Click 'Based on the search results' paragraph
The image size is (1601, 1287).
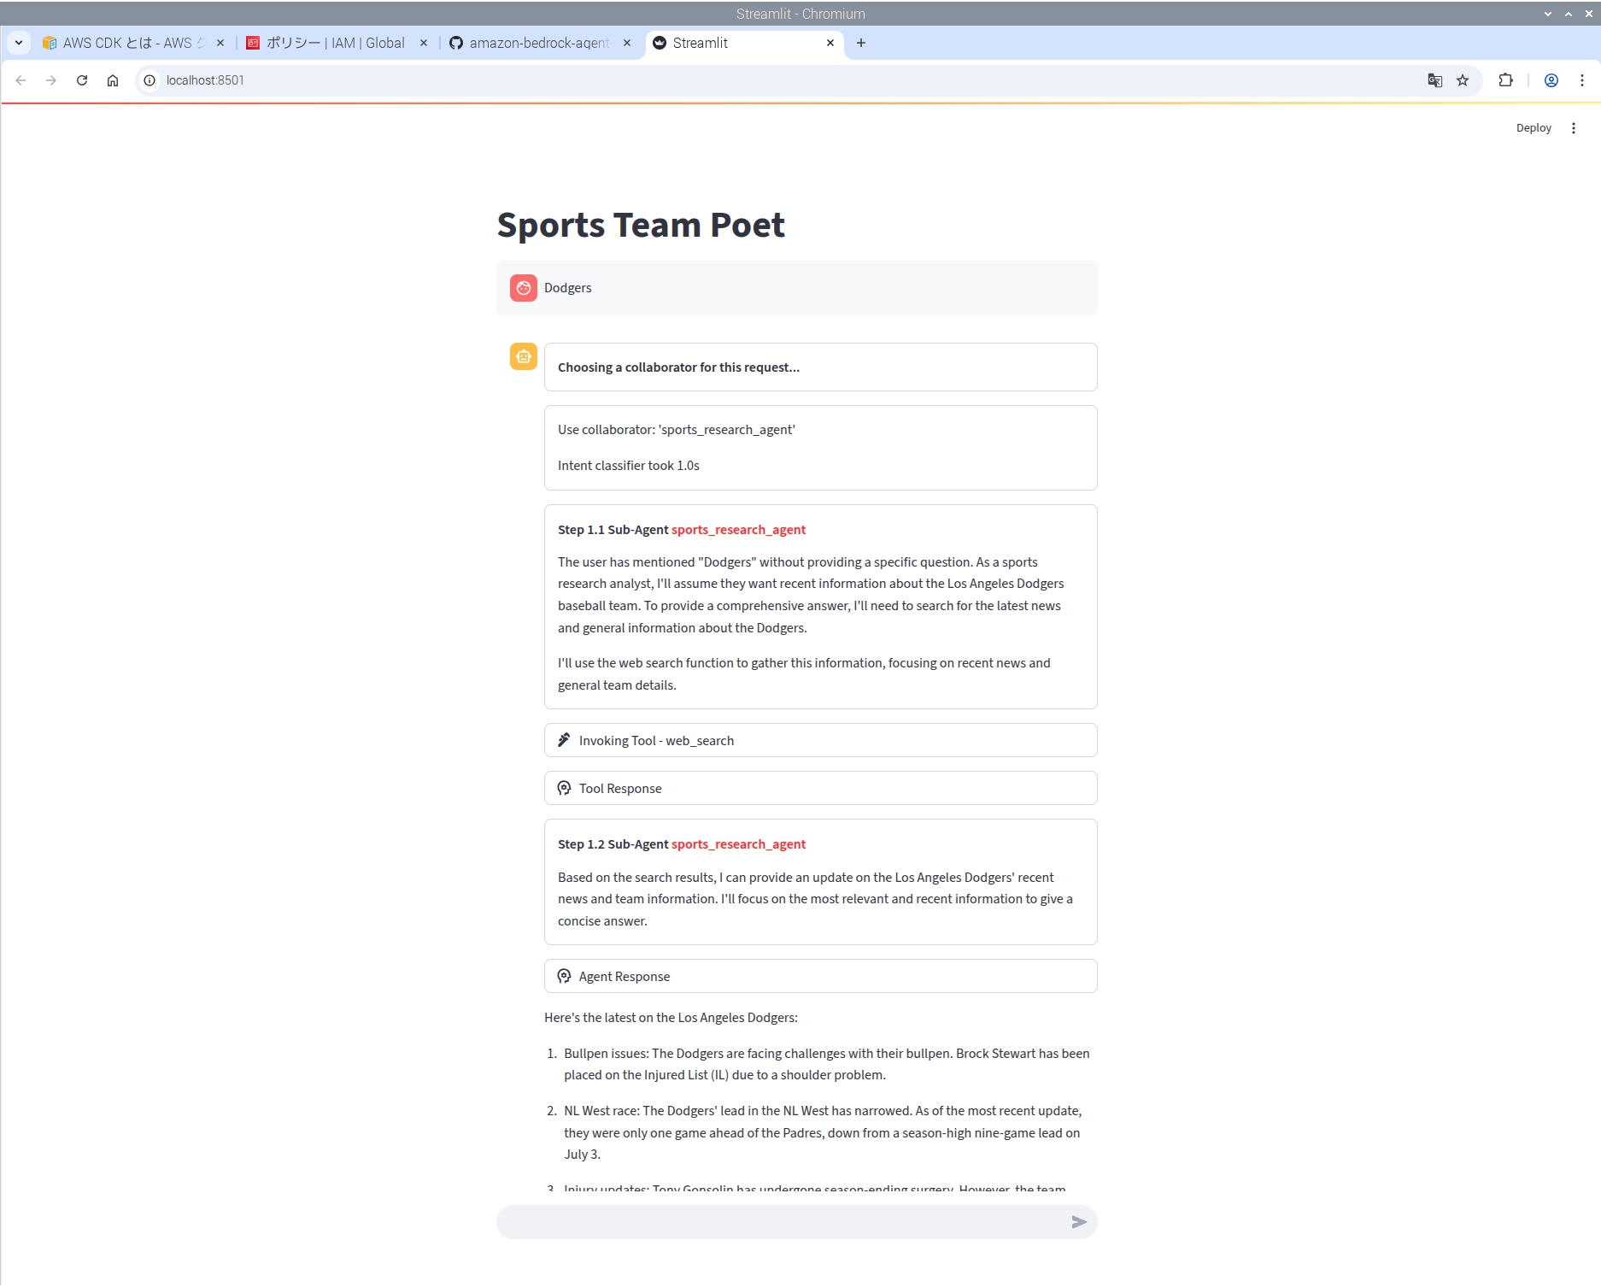pyautogui.click(x=815, y=899)
